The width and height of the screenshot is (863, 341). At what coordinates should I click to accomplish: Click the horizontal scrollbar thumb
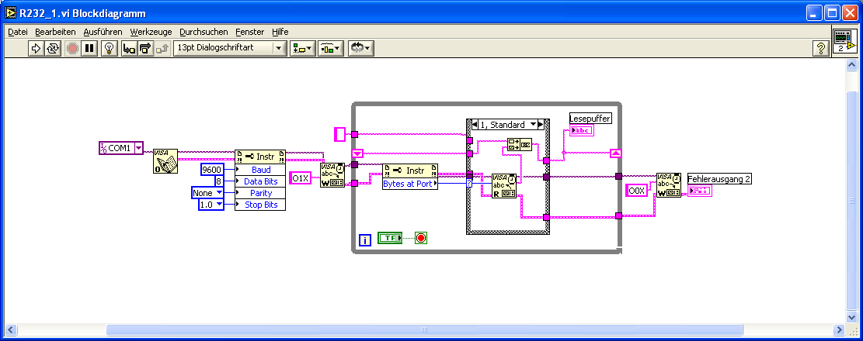[x=424, y=329]
